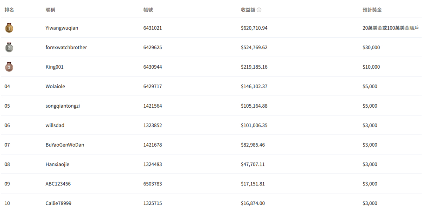Viewport: 422px width, 216px height.
Task: Select the 暱稱 column header
Action: [50, 10]
